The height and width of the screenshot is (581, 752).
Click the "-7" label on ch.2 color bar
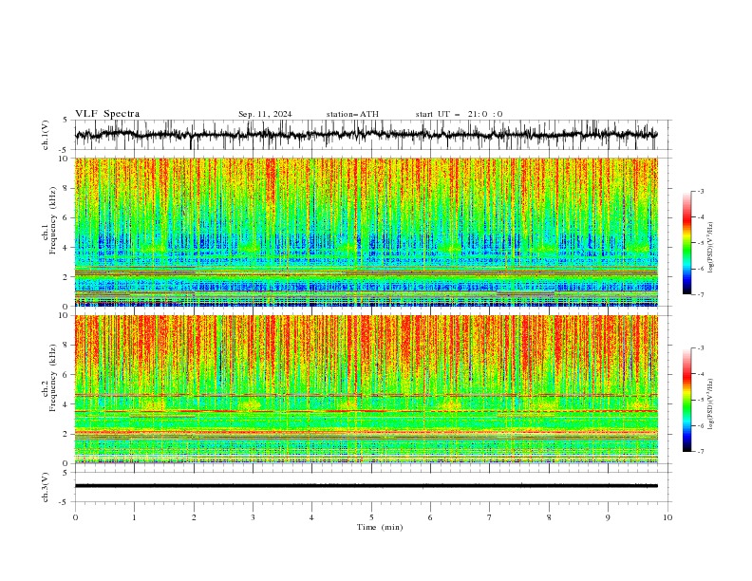click(700, 451)
